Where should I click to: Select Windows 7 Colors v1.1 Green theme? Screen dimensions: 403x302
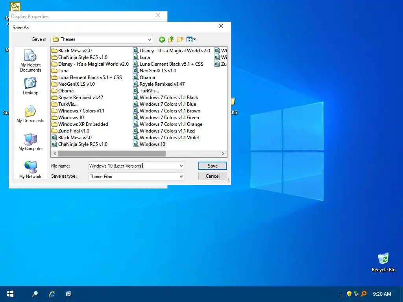pyautogui.click(x=166, y=117)
